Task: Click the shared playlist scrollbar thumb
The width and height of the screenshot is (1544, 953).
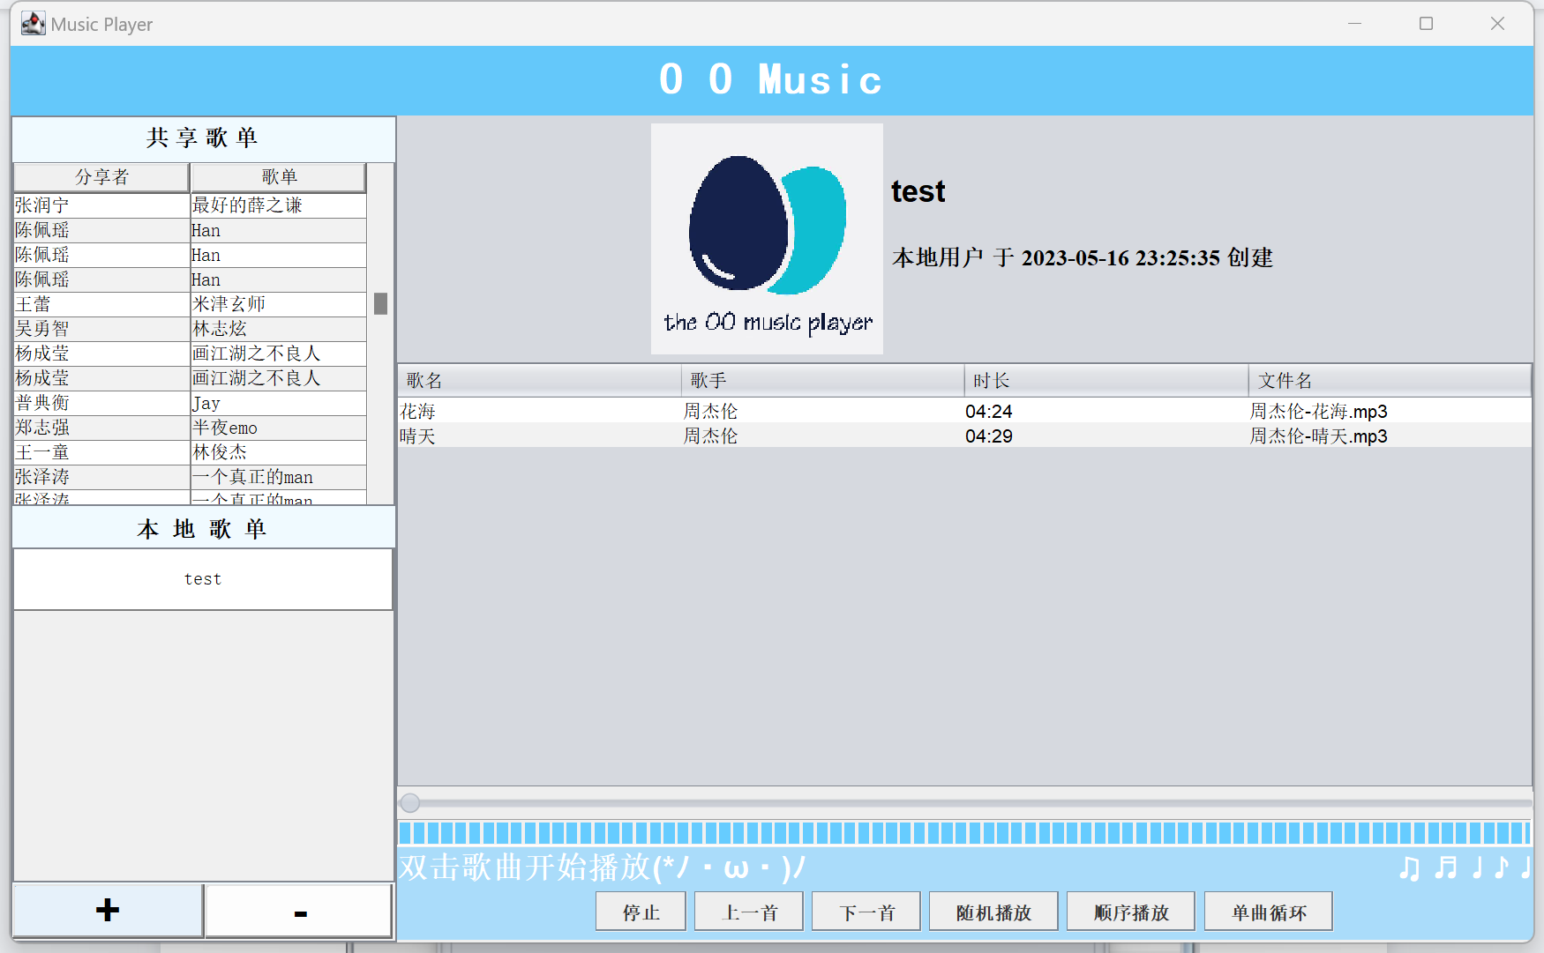Action: (x=380, y=303)
